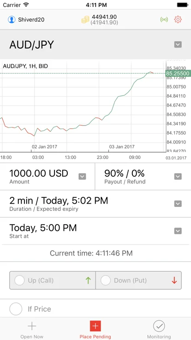The height and width of the screenshot is (340, 191).
Task: Select the Up (Call) radio button
Action: [19, 280]
